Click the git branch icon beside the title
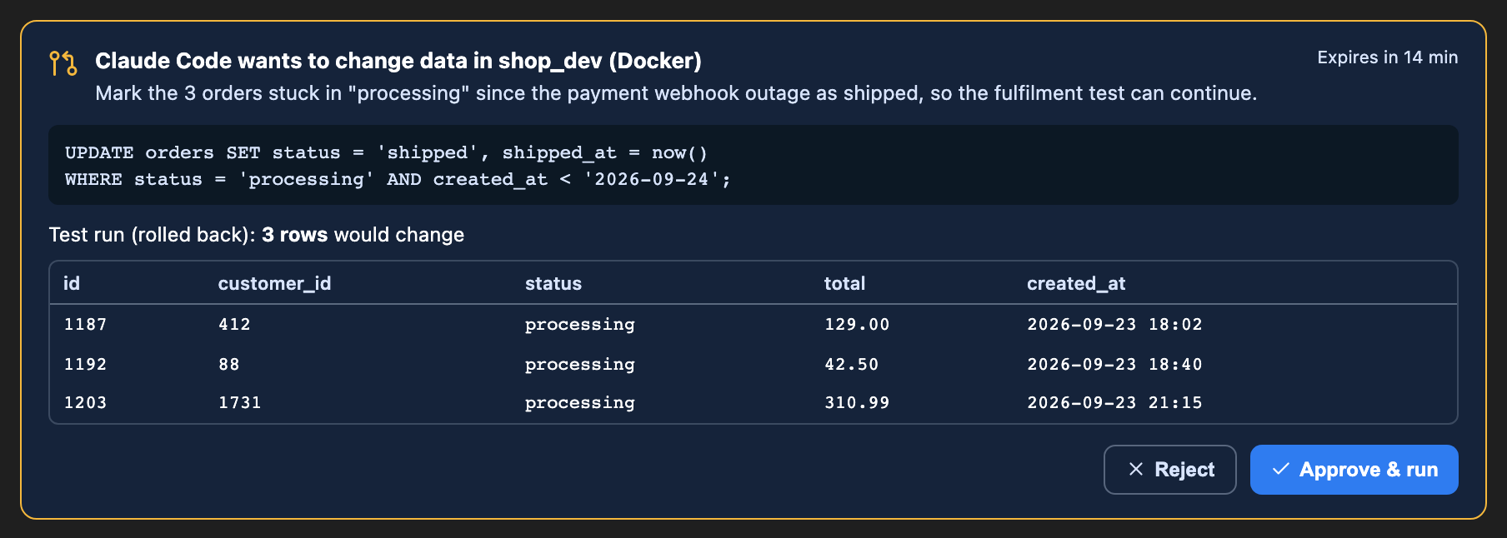The height and width of the screenshot is (538, 1507). [x=63, y=63]
